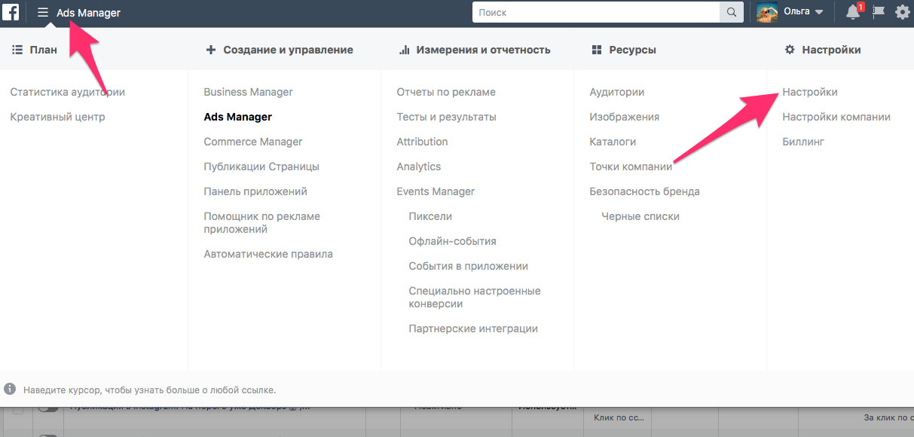Go to Биллинг
The image size is (914, 437).
pyautogui.click(x=803, y=142)
